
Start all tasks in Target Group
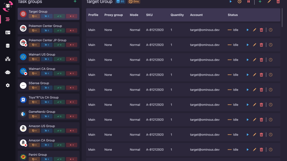[231, 2]
